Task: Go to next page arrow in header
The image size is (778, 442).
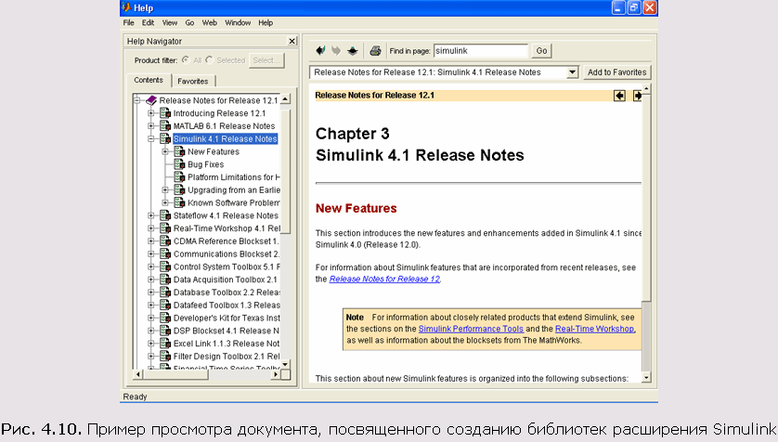Action: 637,96
